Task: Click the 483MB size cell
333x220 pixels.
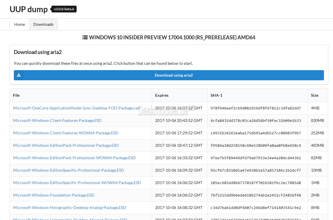Action: (317, 145)
